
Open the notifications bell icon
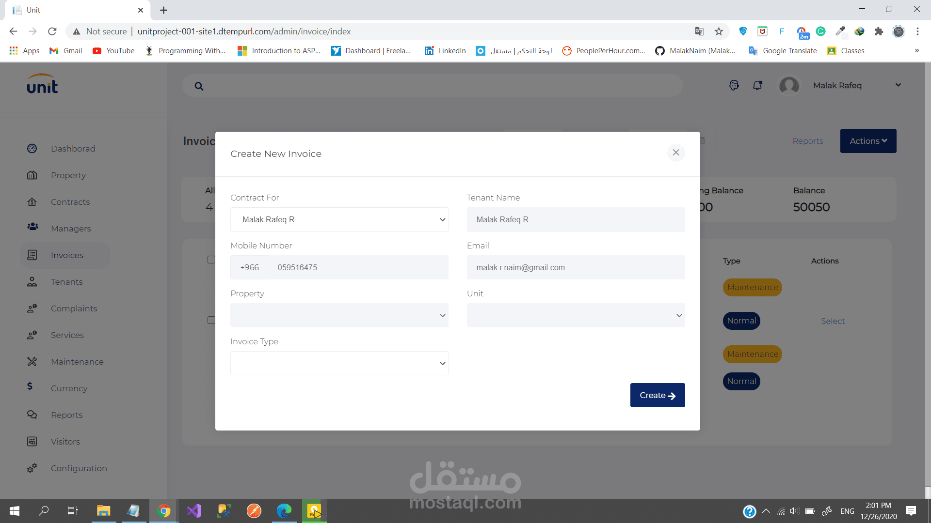coord(757,85)
